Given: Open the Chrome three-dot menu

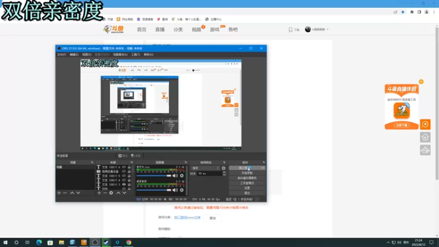Looking at the screenshot, I should tap(434, 12).
